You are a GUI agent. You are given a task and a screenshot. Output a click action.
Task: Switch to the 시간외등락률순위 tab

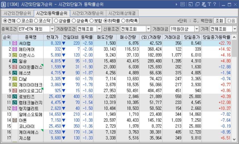pyautogui.click(x=52, y=13)
